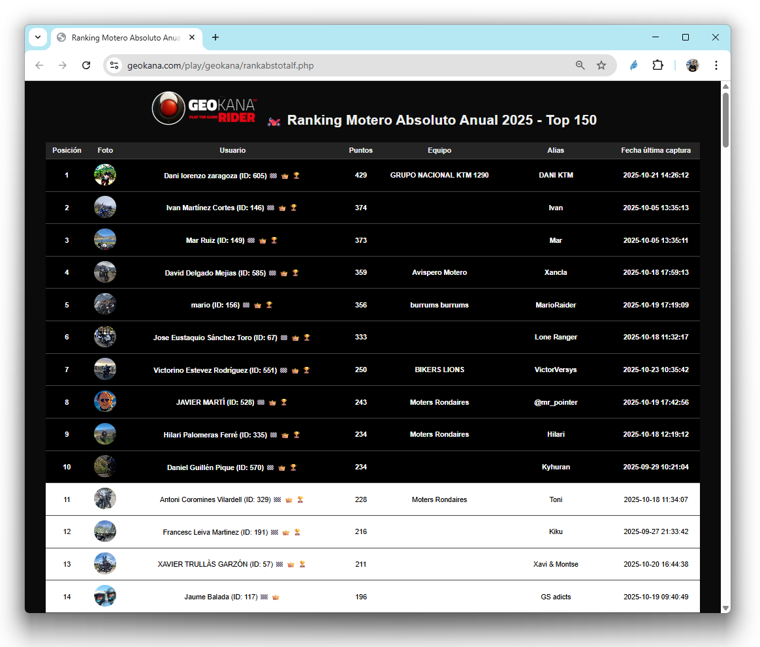Open a new browser tab
Image resolution: width=760 pixels, height=647 pixels.
(x=215, y=37)
